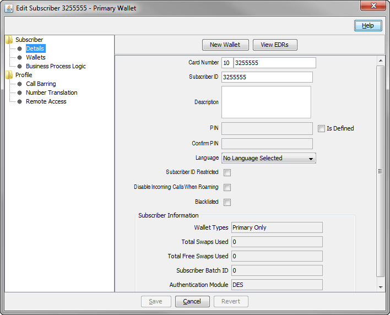Open Business Process Logic node

56,66
